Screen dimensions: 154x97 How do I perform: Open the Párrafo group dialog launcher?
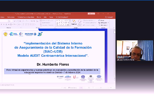tap(55, 28)
